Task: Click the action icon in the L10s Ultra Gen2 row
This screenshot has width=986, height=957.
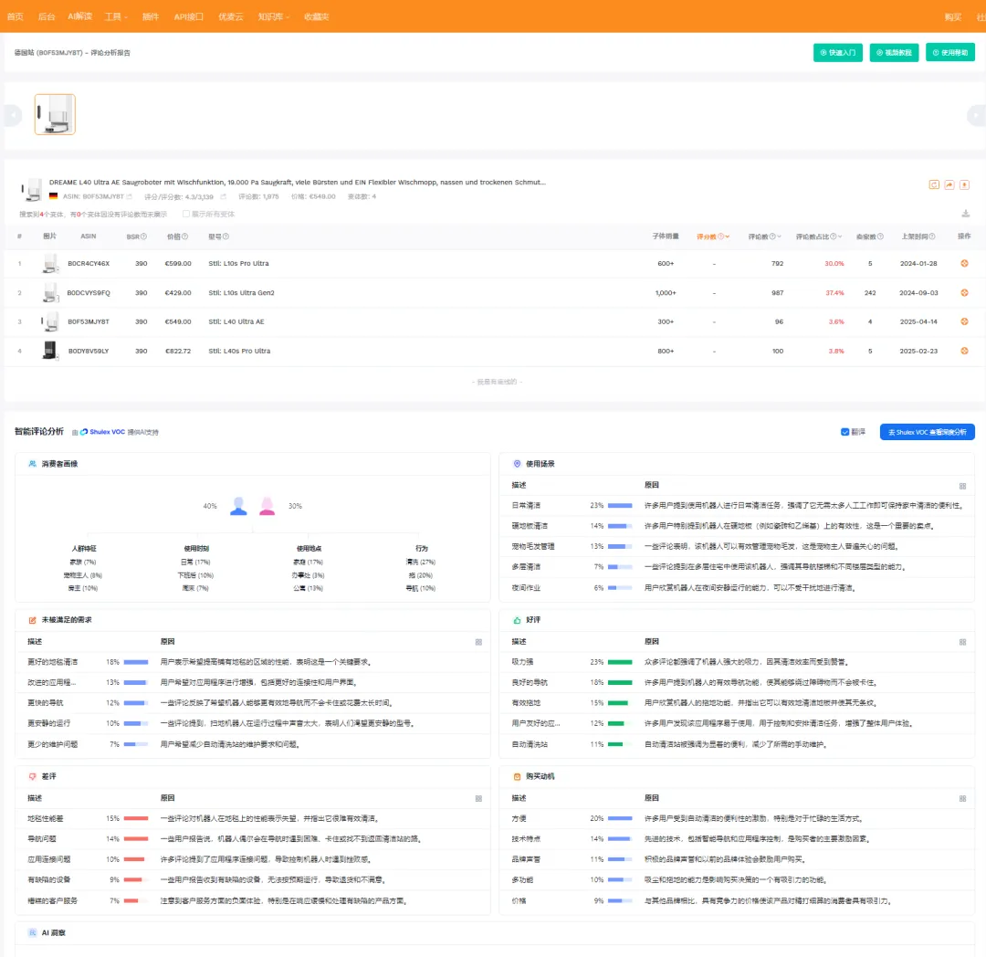Action: [964, 292]
